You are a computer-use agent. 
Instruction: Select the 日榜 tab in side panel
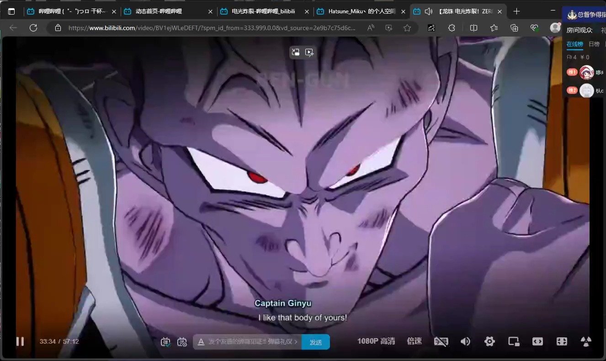coord(594,44)
